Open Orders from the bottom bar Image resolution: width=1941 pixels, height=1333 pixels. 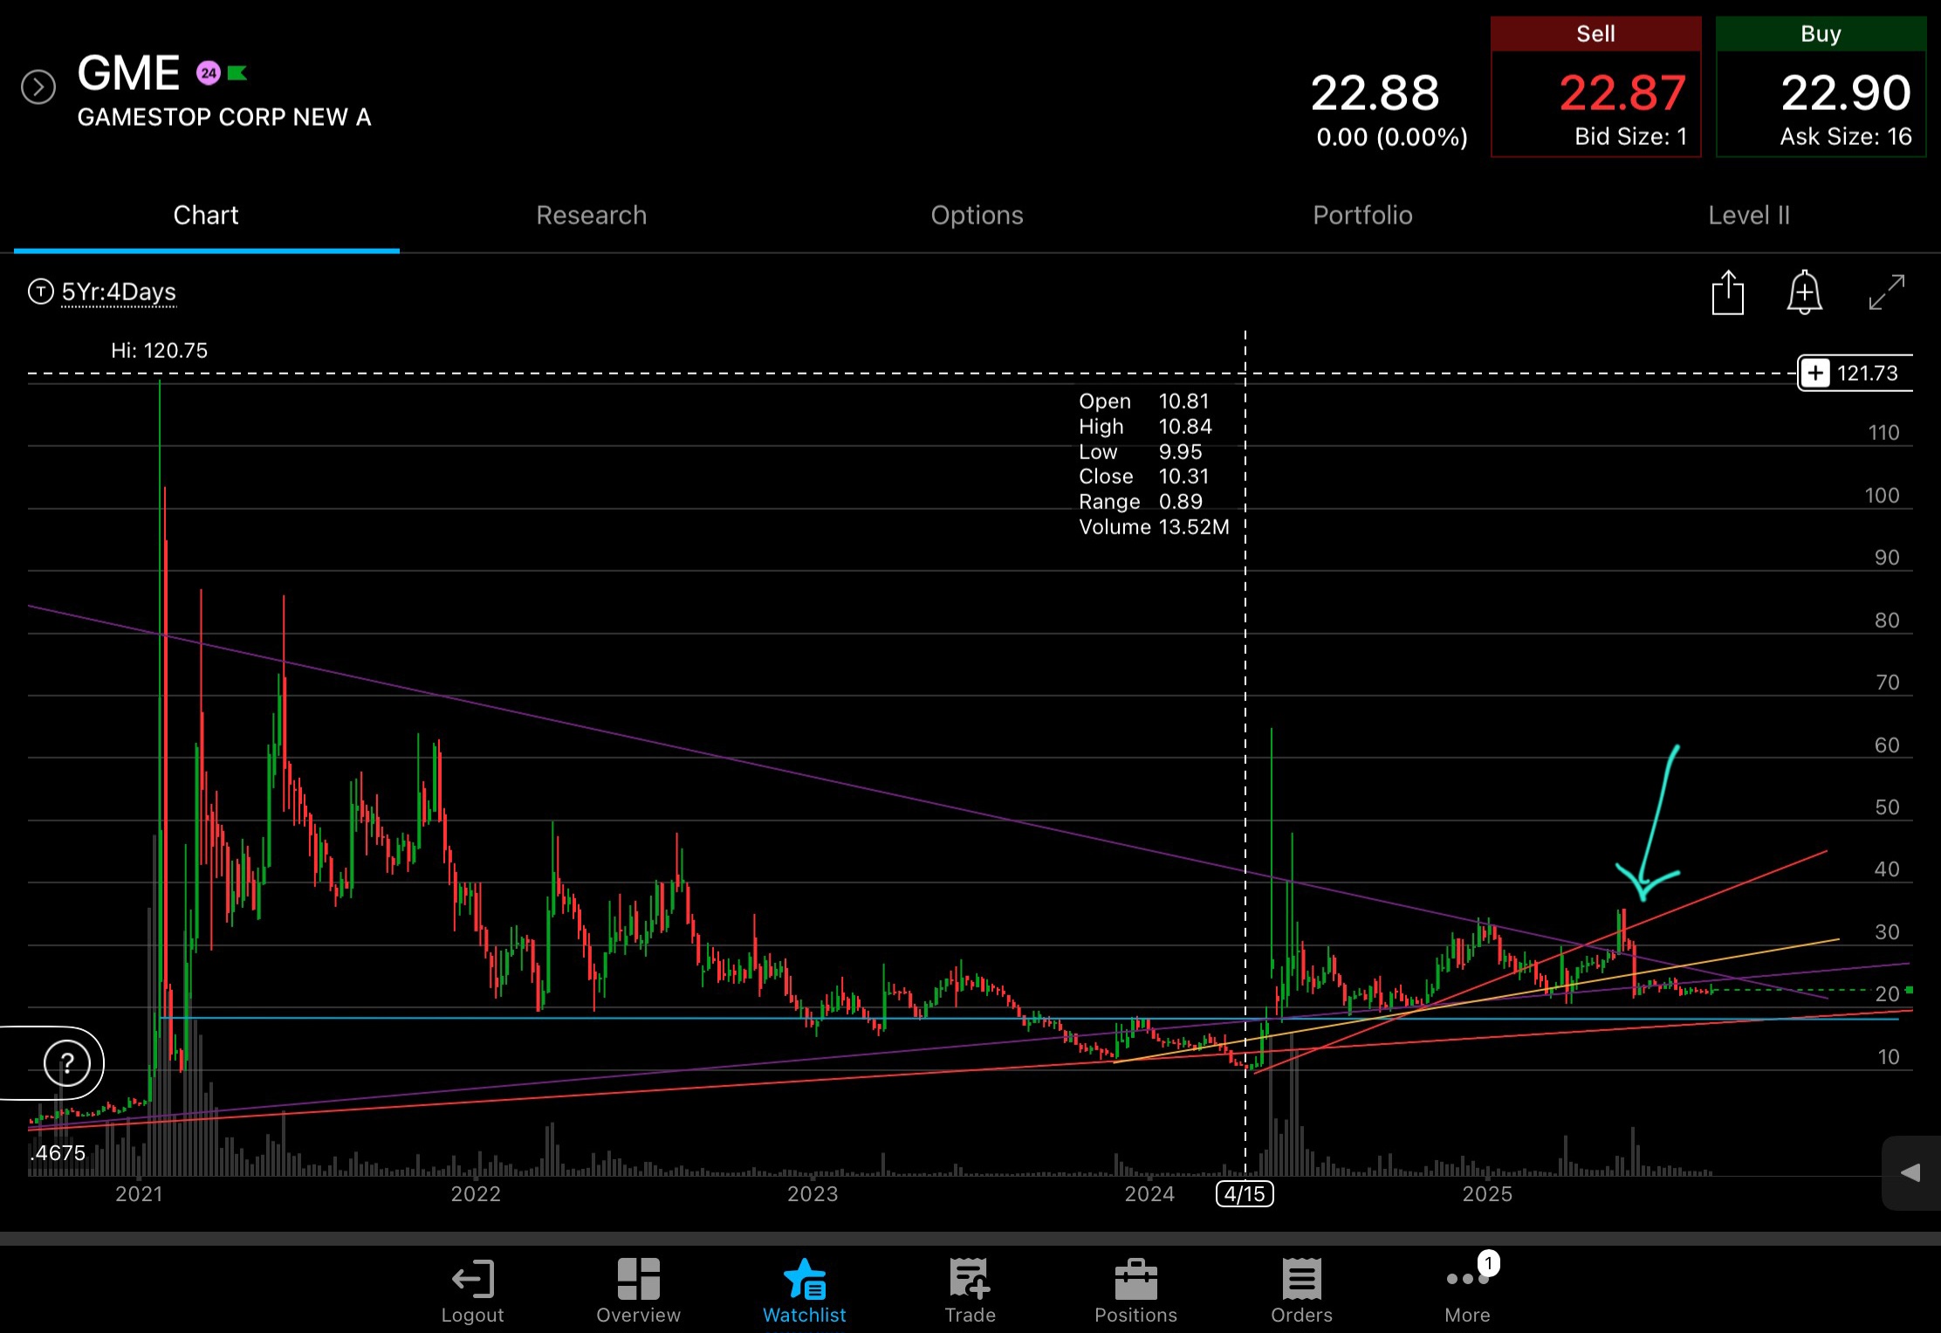pos(1301,1291)
